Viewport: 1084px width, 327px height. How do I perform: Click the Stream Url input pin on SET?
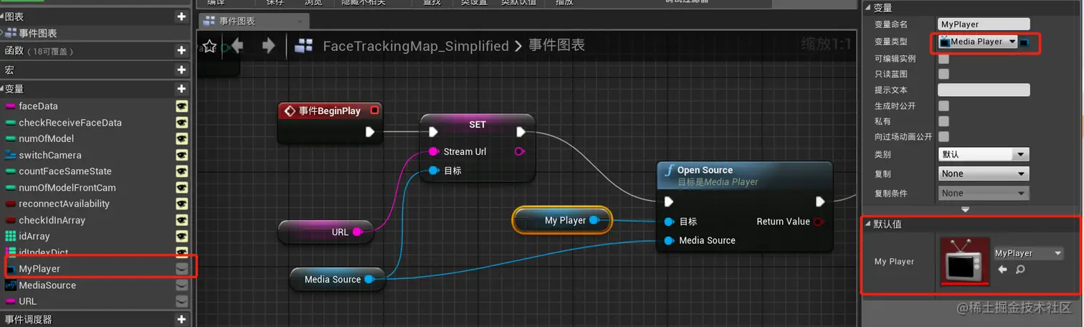coord(433,151)
